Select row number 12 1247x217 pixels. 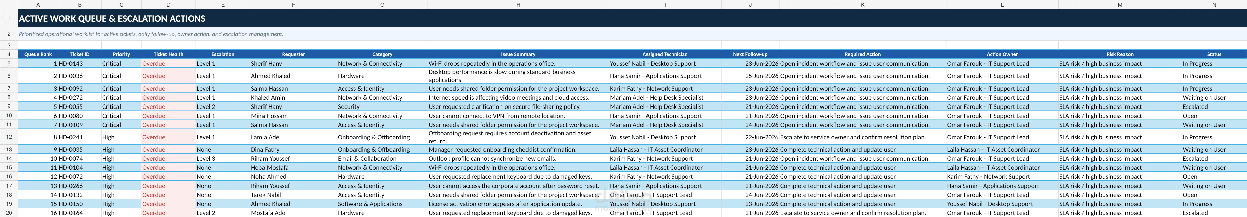click(9, 137)
